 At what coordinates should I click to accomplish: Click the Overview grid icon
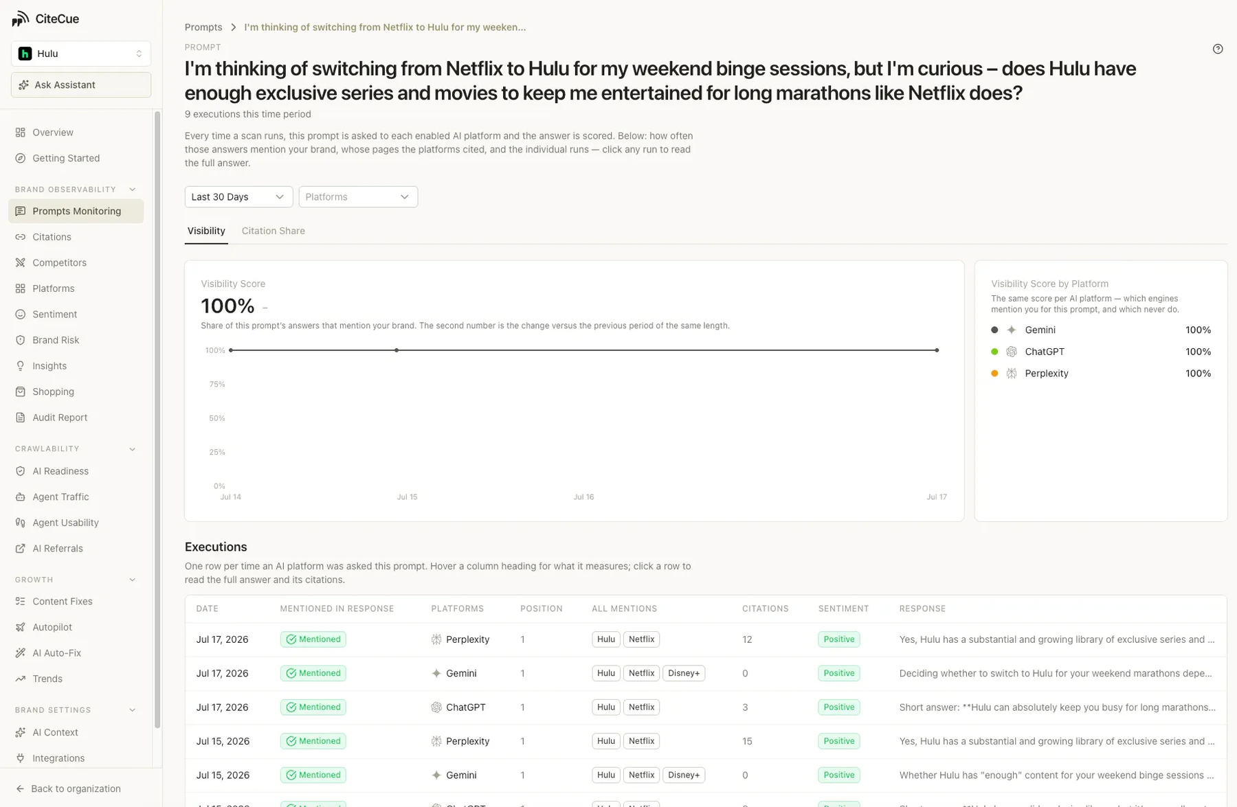point(21,133)
